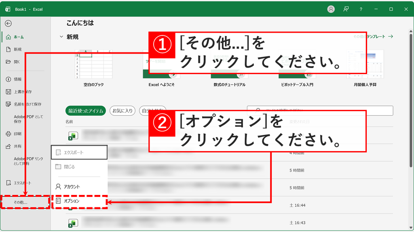Open the account profile icon in title bar
The height and width of the screenshot is (232, 414).
click(x=331, y=9)
